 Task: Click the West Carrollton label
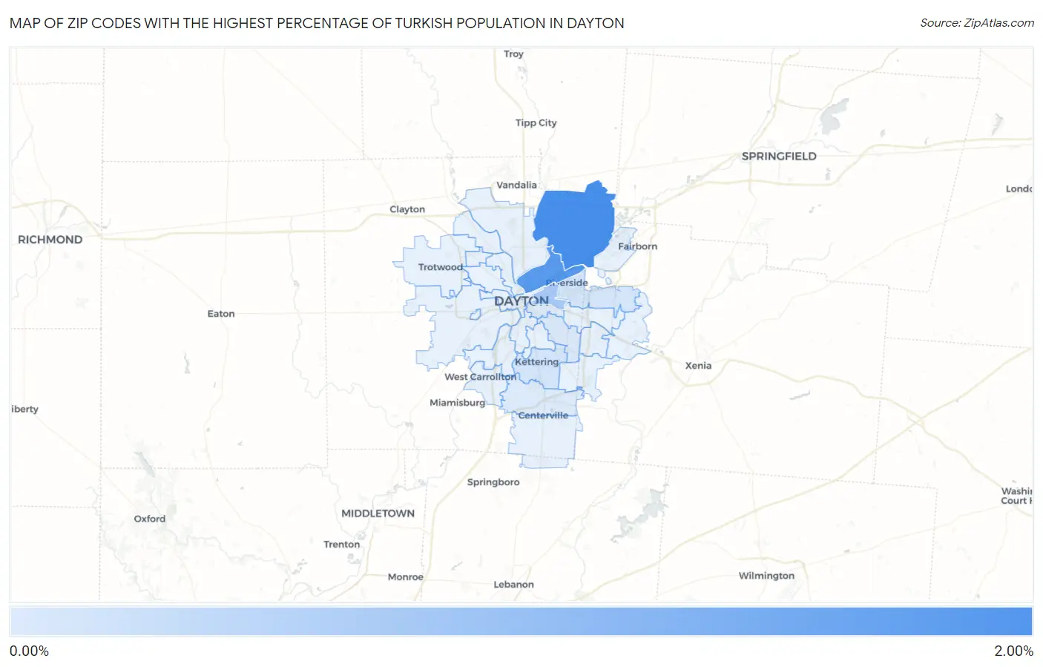pos(480,377)
